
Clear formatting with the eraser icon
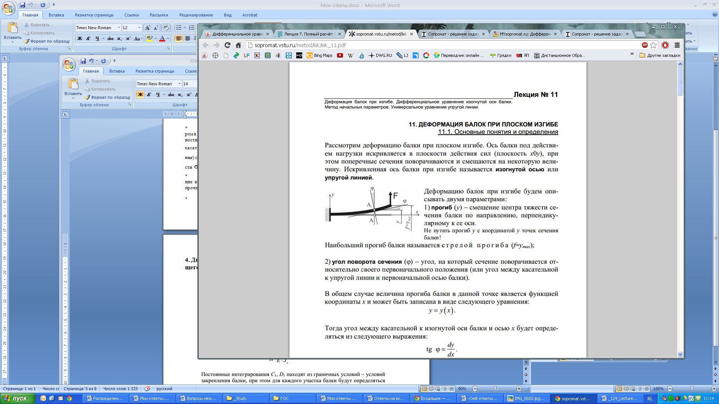pyautogui.click(x=166, y=28)
